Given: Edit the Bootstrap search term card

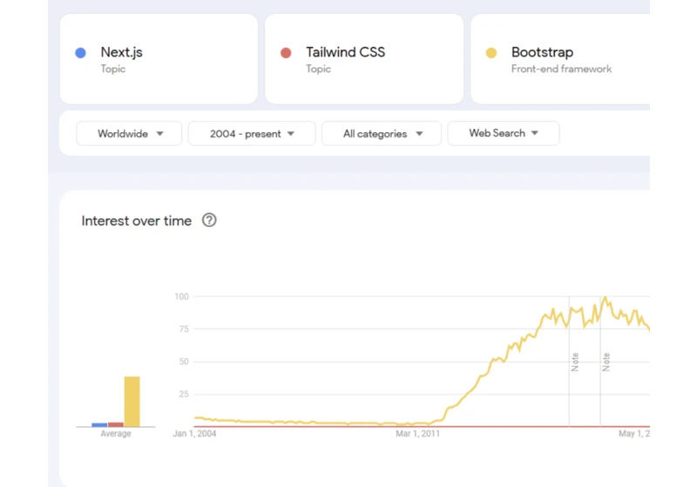Looking at the screenshot, I should 560,59.
